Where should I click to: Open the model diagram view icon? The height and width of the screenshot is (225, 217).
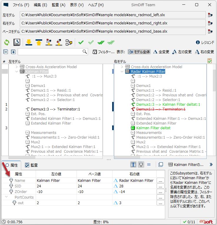point(69,43)
